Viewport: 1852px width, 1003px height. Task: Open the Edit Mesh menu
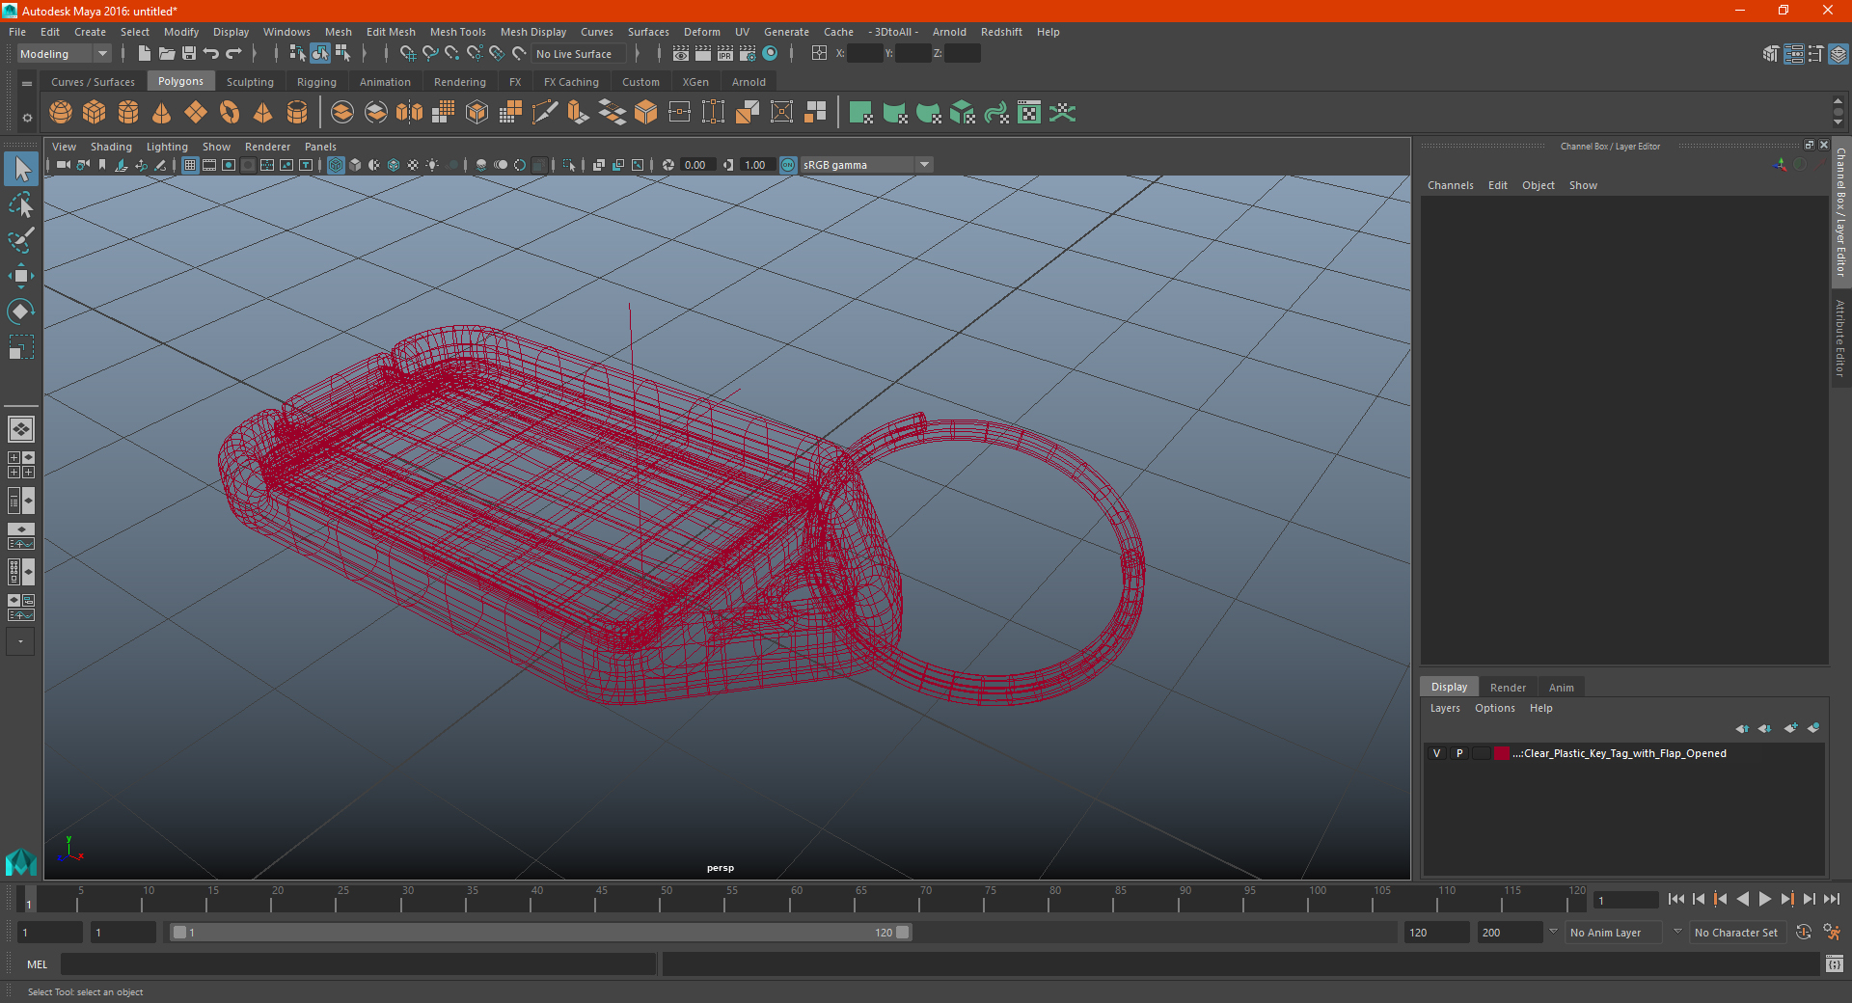click(391, 32)
